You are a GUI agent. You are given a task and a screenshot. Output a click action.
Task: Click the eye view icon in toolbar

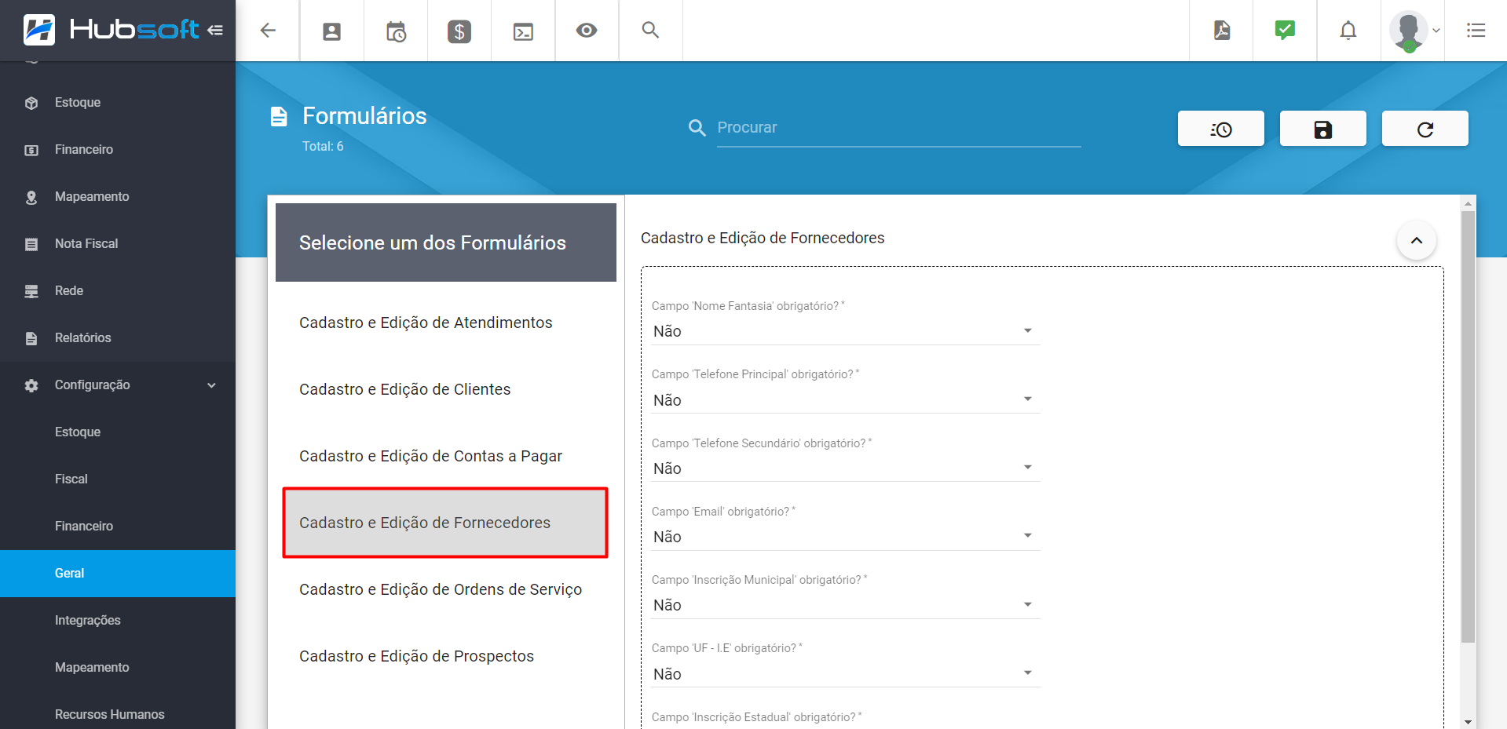pyautogui.click(x=587, y=31)
